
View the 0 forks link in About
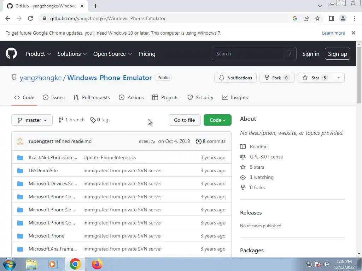(252, 188)
